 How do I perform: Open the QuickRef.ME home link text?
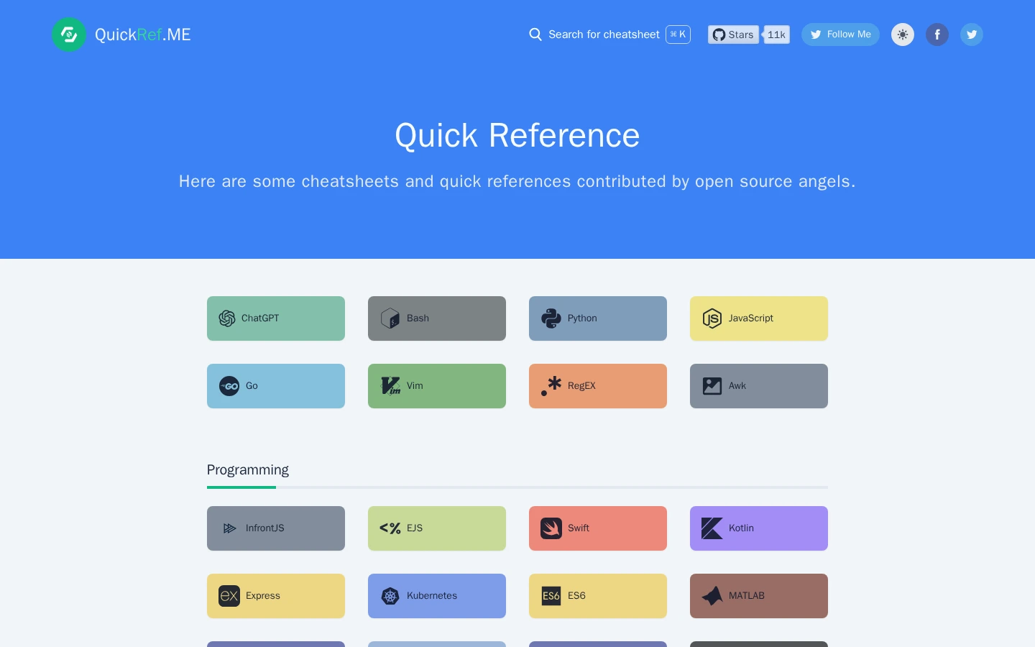143,35
